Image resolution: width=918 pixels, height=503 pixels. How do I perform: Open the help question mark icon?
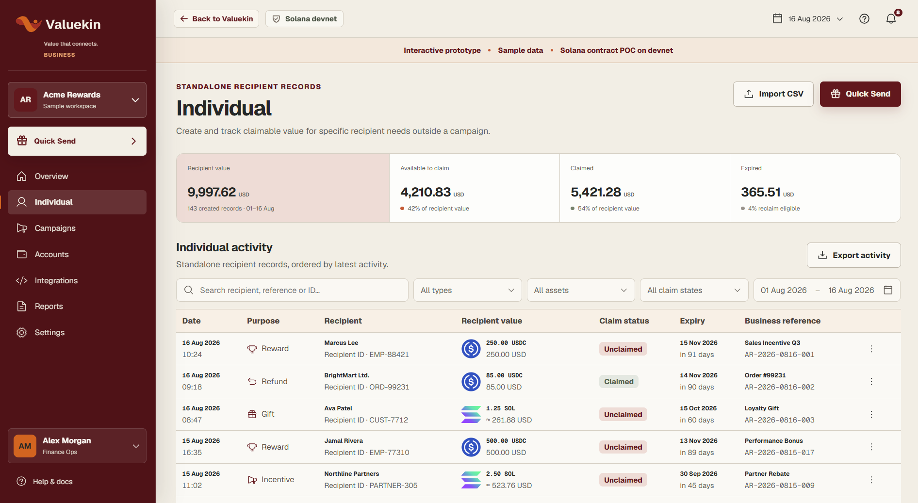pos(864,19)
